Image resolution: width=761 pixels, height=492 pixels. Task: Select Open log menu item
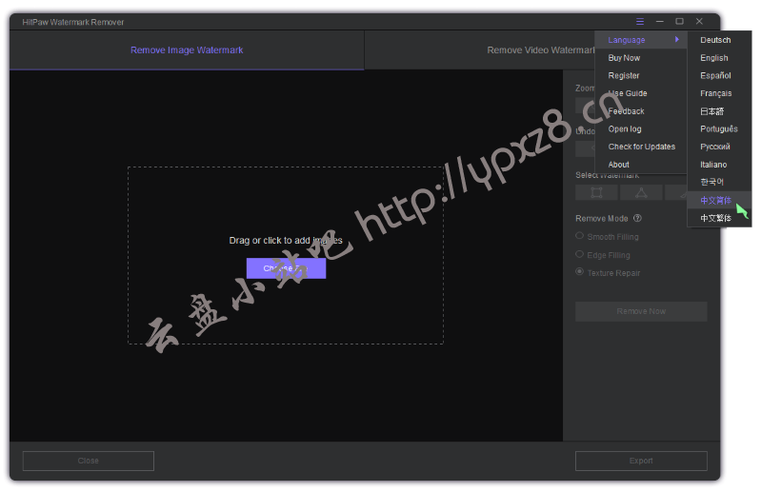pos(641,128)
